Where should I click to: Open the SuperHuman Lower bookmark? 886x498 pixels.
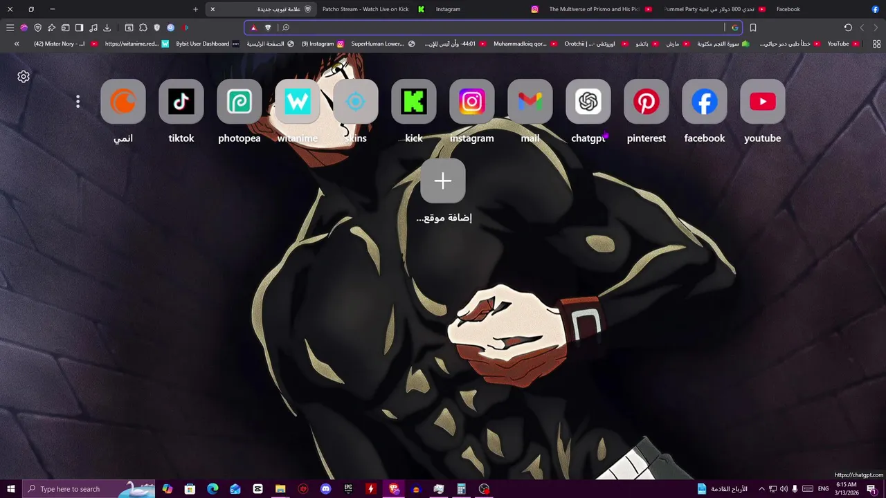coord(383,44)
